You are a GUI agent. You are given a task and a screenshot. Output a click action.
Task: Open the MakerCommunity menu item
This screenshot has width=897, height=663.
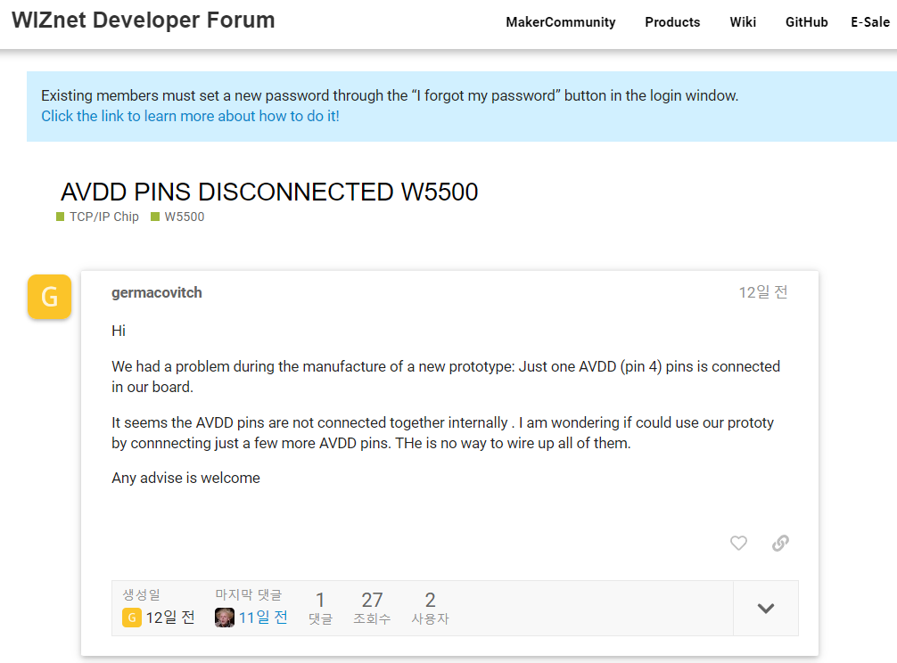point(561,22)
